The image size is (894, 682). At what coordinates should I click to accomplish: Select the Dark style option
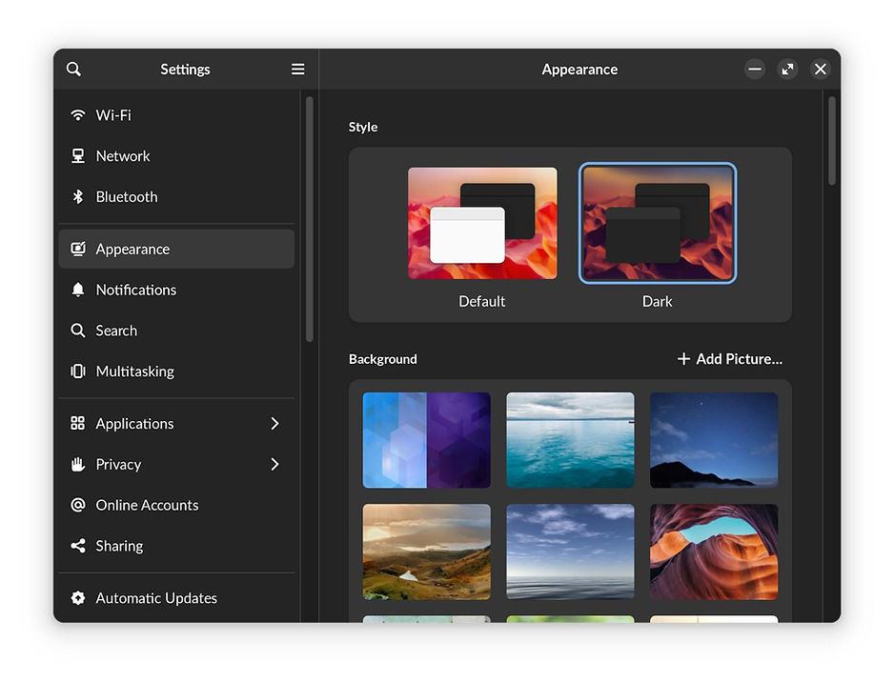[657, 222]
